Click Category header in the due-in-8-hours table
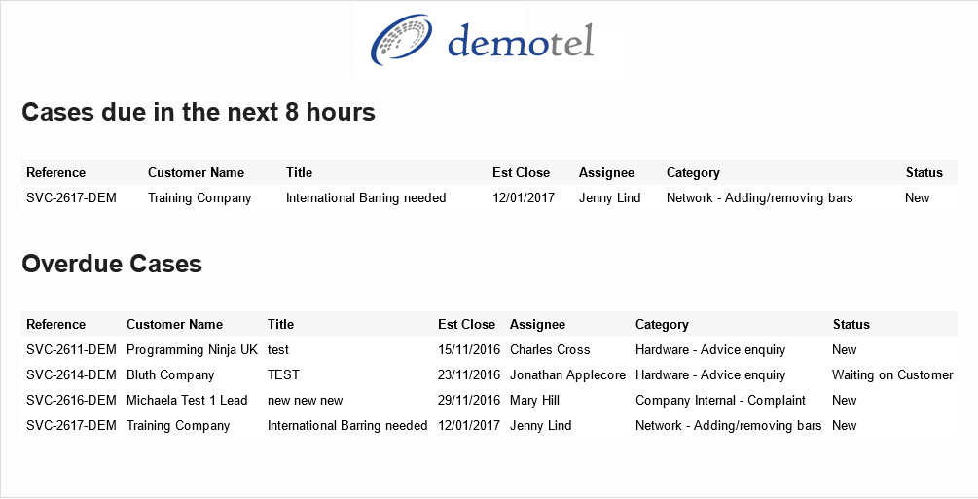Image resolution: width=978 pixels, height=499 pixels. click(693, 173)
